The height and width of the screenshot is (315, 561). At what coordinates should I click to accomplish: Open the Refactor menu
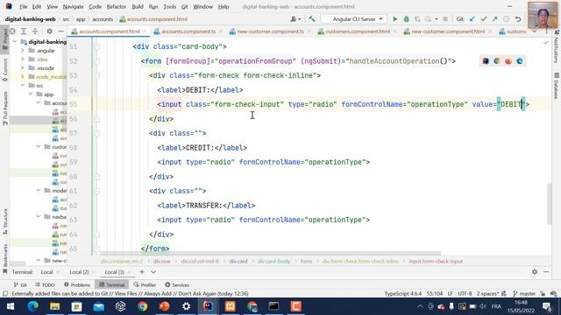[x=117, y=6]
